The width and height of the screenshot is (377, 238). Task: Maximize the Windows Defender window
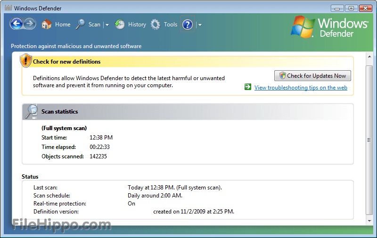(351, 8)
